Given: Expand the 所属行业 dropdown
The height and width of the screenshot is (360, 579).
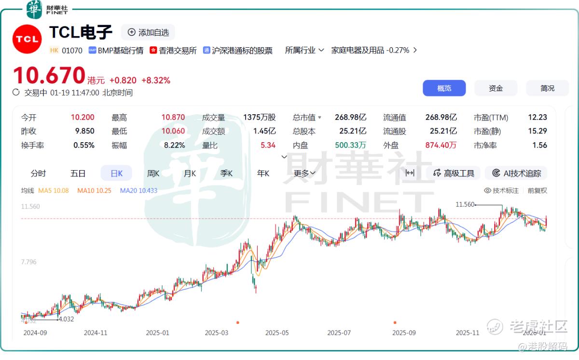Looking at the screenshot, I should point(304,50).
